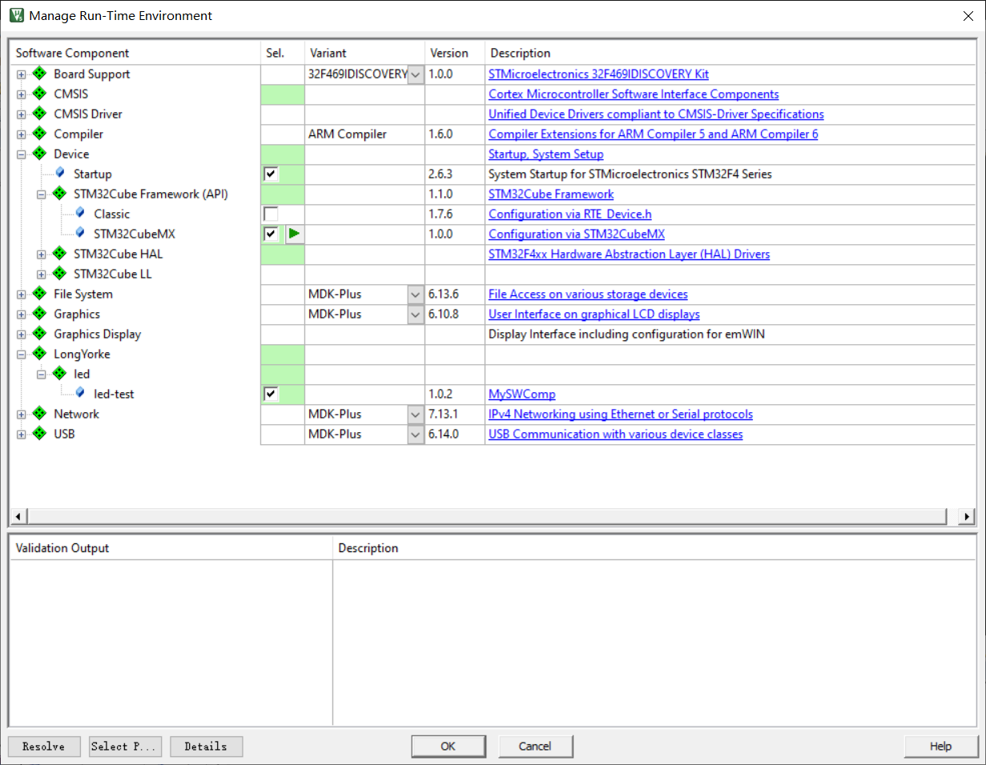Click the USB green diamond icon
The image size is (986, 765).
(x=40, y=435)
